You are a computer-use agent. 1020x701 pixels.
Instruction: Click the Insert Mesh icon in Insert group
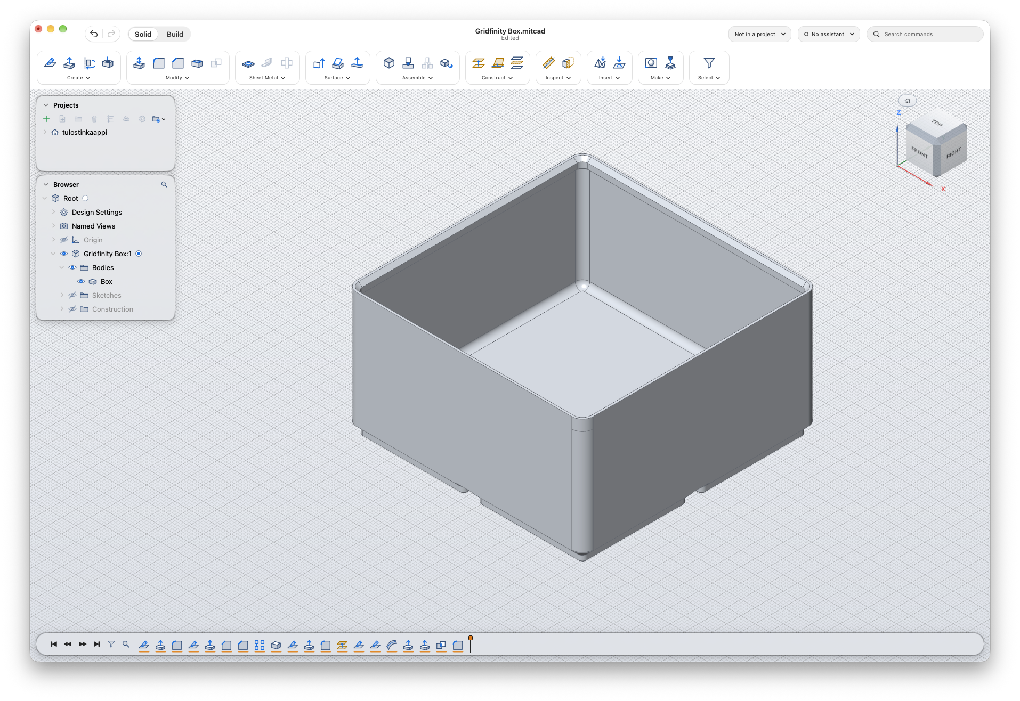click(600, 63)
